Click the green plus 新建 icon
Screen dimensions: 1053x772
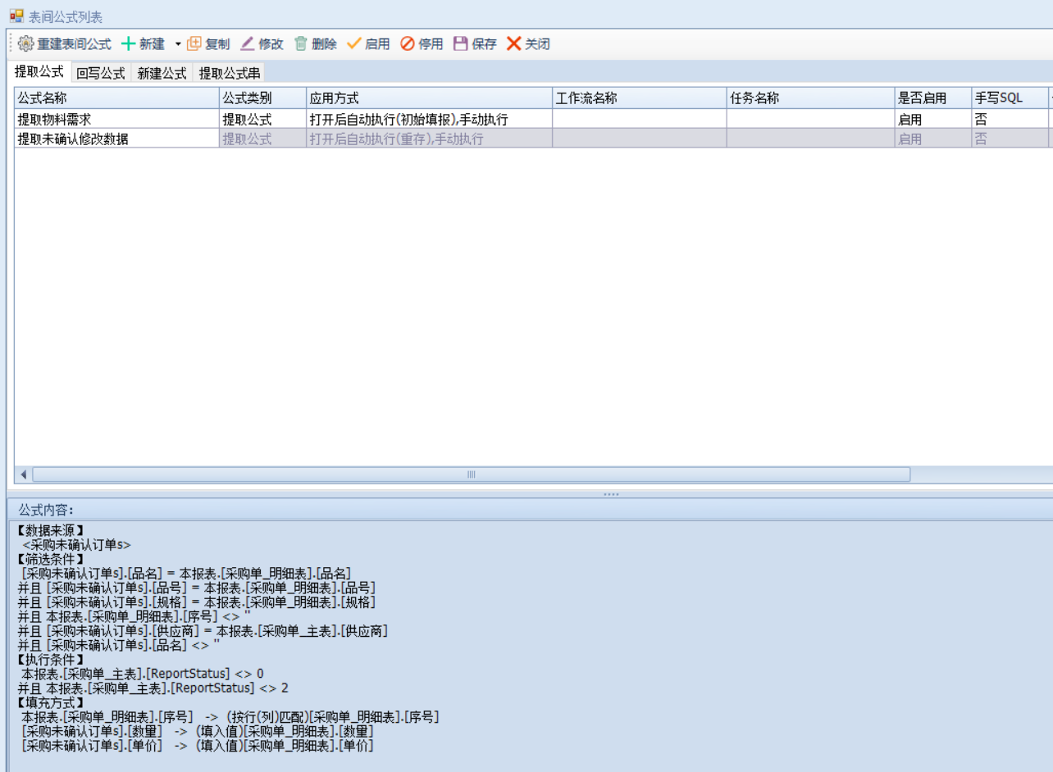click(x=129, y=44)
